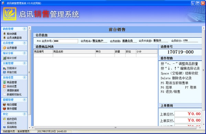Collapse the 系统设置 section chevron
This screenshot has height=134, width=206.
tap(25, 77)
